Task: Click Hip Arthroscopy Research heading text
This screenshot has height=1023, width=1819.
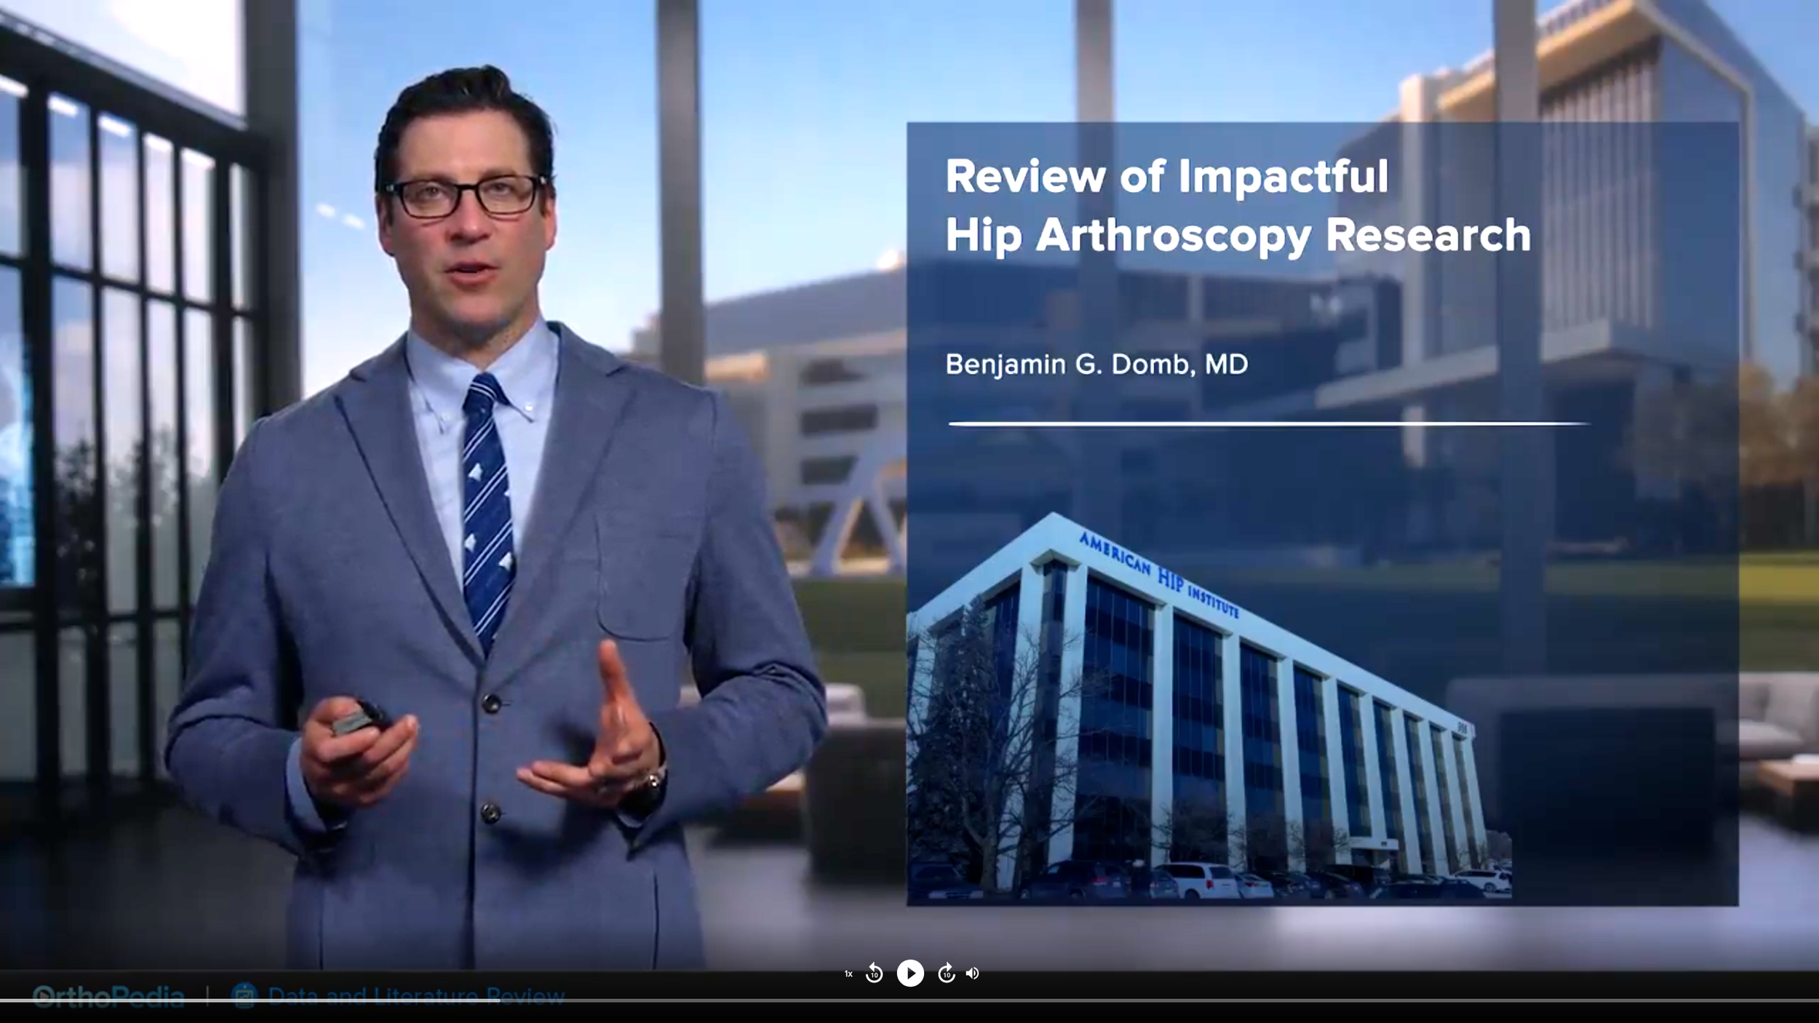Action: (1238, 236)
